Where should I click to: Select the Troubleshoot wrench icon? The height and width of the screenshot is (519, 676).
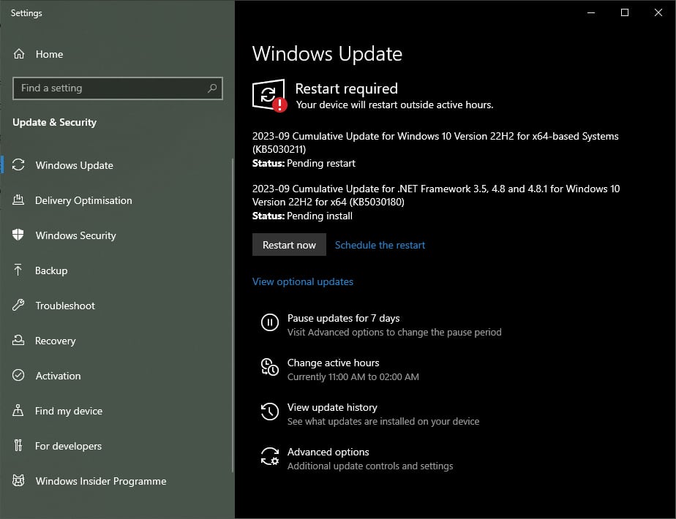[20, 306]
